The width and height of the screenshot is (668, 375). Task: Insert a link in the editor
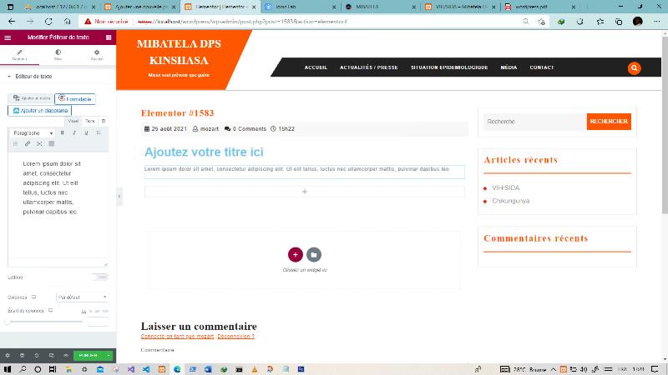[28, 144]
